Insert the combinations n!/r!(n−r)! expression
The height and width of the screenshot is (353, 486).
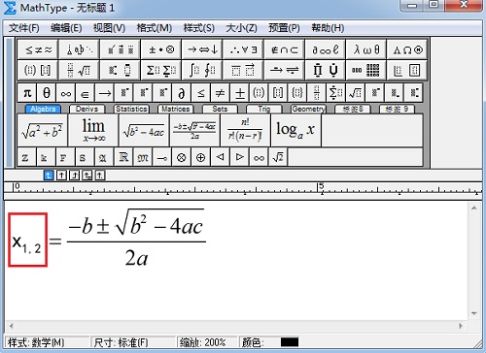pyautogui.click(x=245, y=130)
